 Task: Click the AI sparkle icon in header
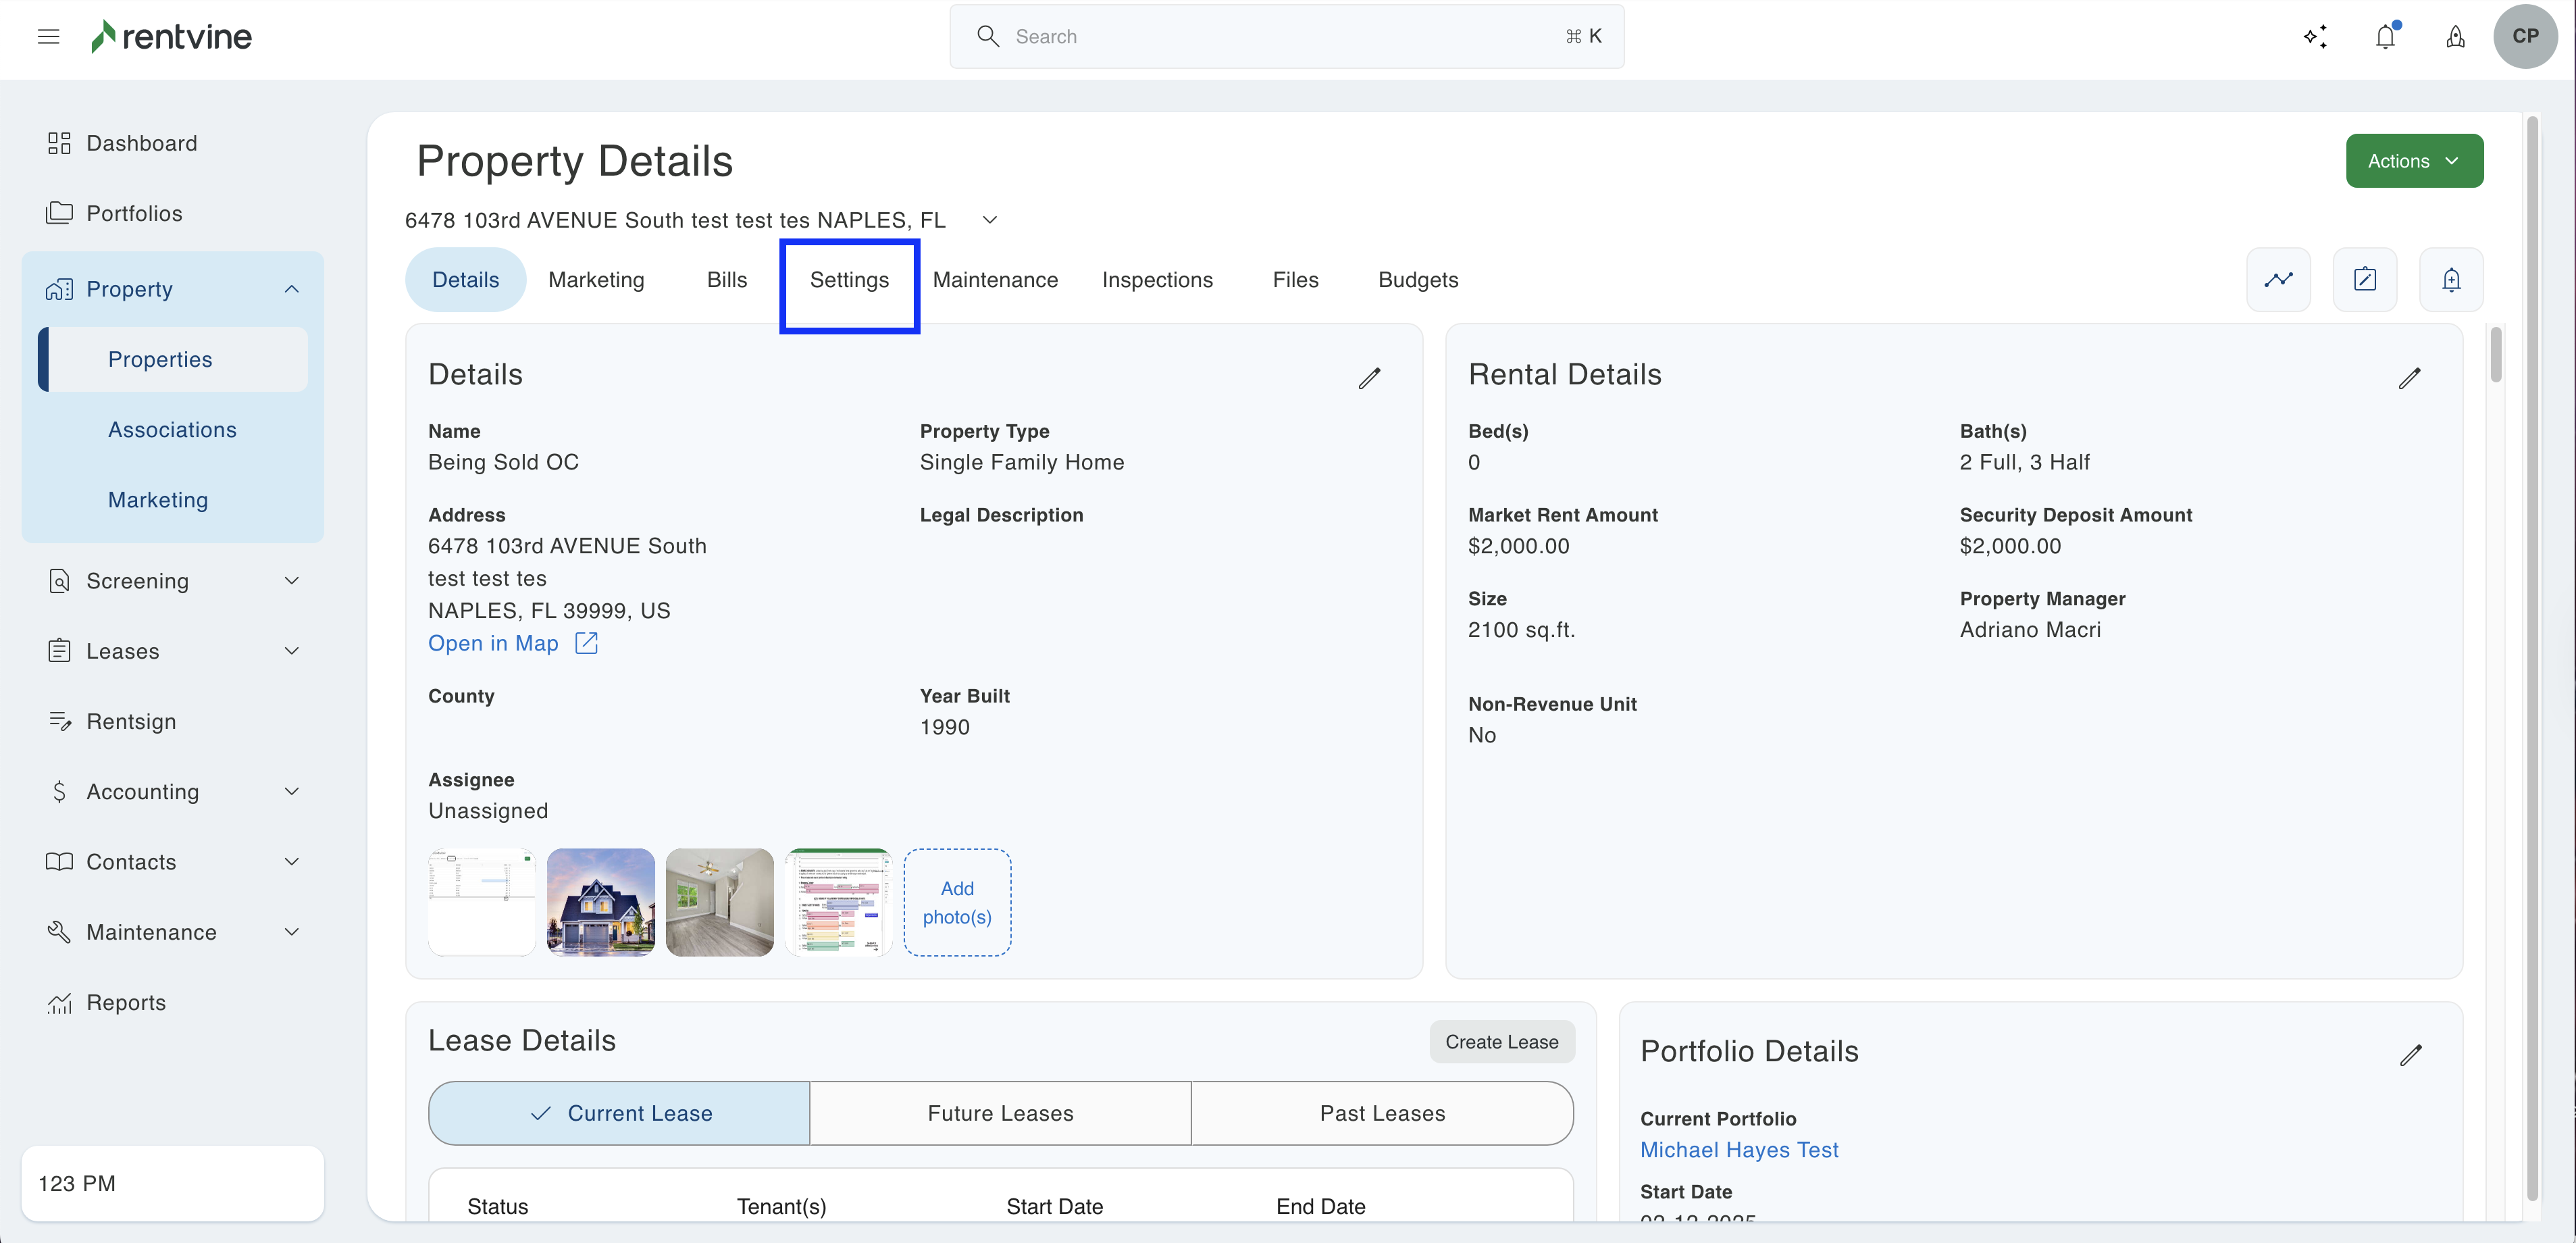tap(2315, 37)
